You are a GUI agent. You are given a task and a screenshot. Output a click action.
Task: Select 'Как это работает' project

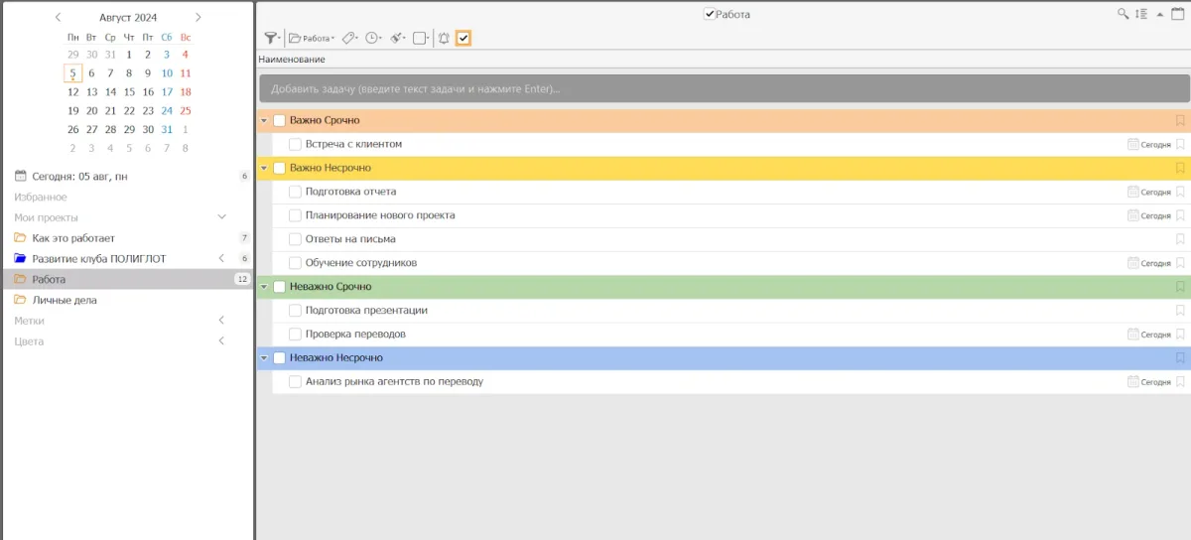click(x=72, y=238)
